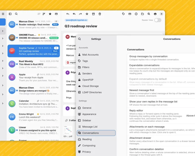Click Group messages by conversation option
The width and height of the screenshot is (195, 156).
[161, 58]
